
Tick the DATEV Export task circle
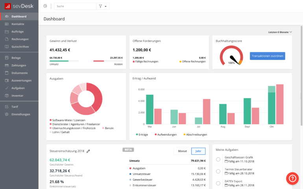[218, 183]
